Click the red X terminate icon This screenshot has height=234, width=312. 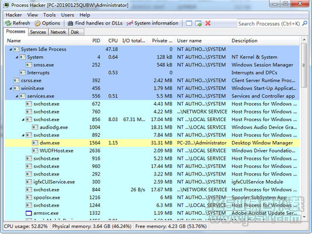click(x=208, y=23)
